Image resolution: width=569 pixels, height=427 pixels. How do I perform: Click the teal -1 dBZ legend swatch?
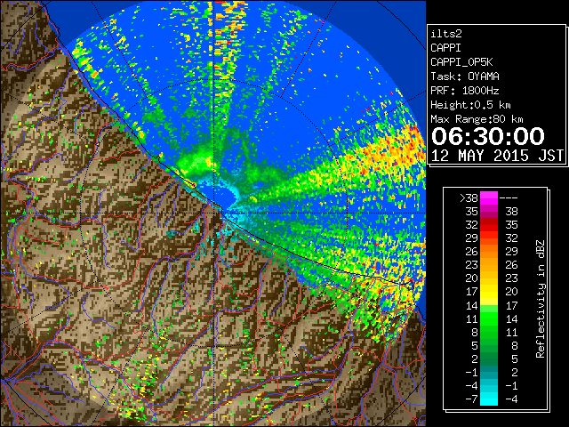(489, 372)
